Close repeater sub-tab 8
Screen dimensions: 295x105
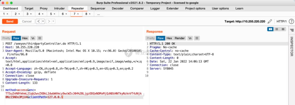click(x=90, y=14)
